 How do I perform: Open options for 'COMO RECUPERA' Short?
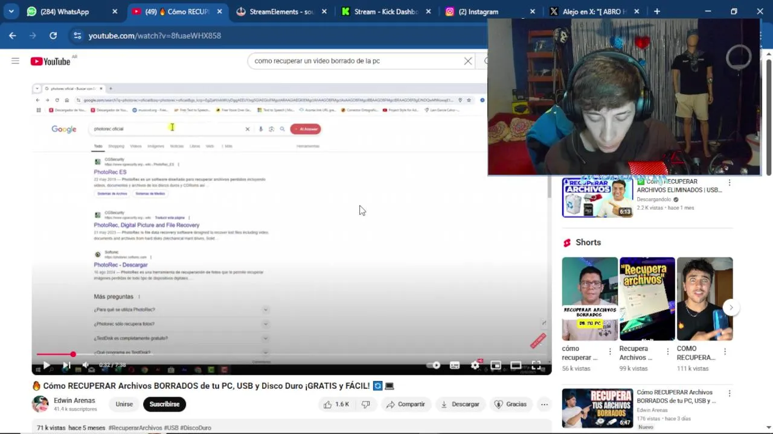pos(725,351)
